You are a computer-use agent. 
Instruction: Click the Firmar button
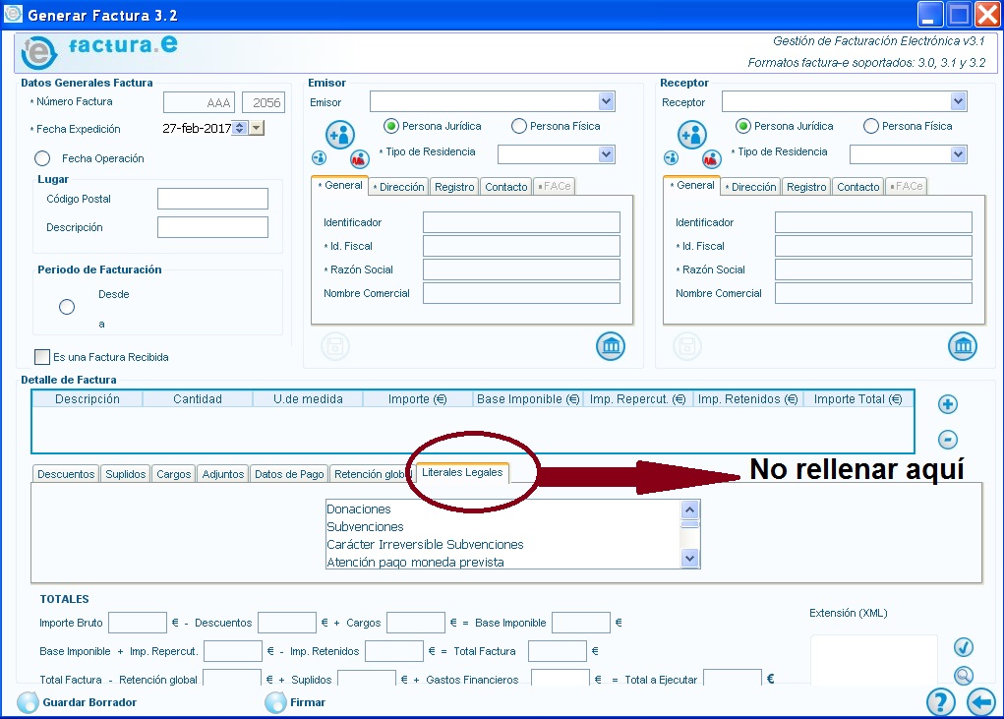(x=307, y=702)
